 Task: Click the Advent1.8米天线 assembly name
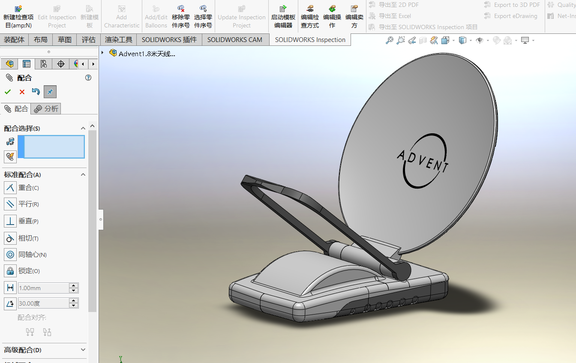click(x=147, y=54)
